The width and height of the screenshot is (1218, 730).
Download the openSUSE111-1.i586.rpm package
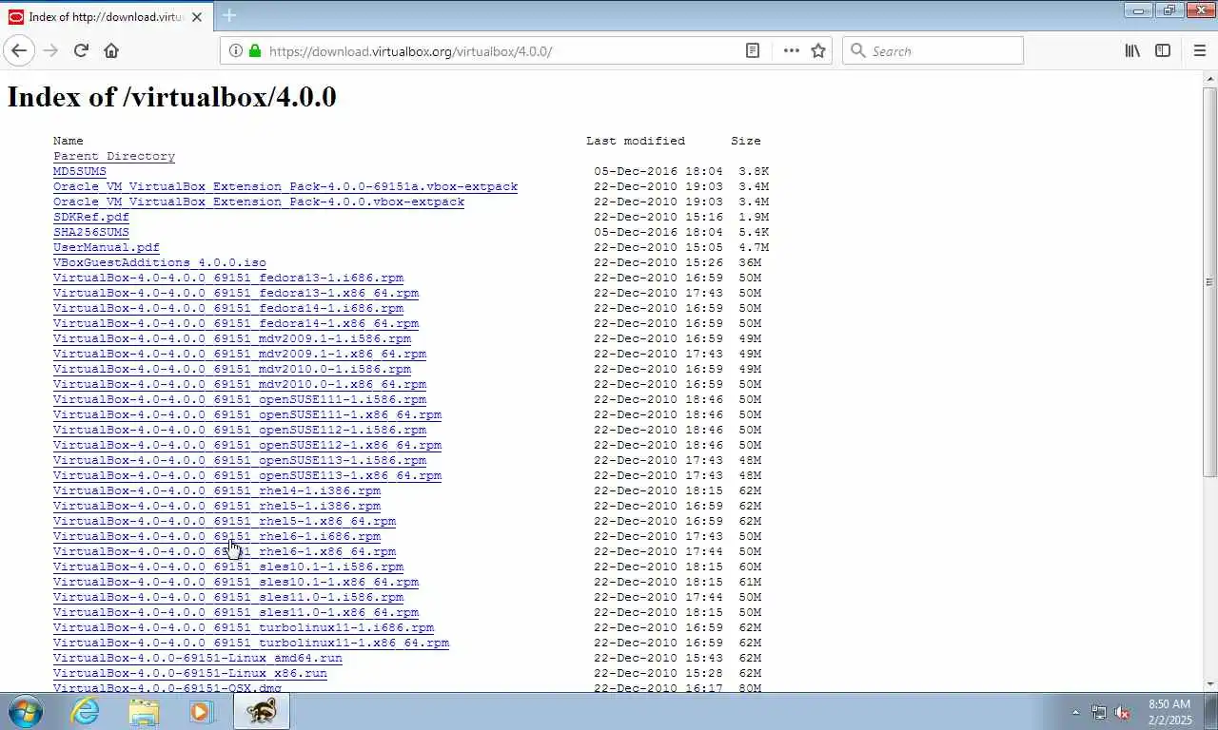240,399
